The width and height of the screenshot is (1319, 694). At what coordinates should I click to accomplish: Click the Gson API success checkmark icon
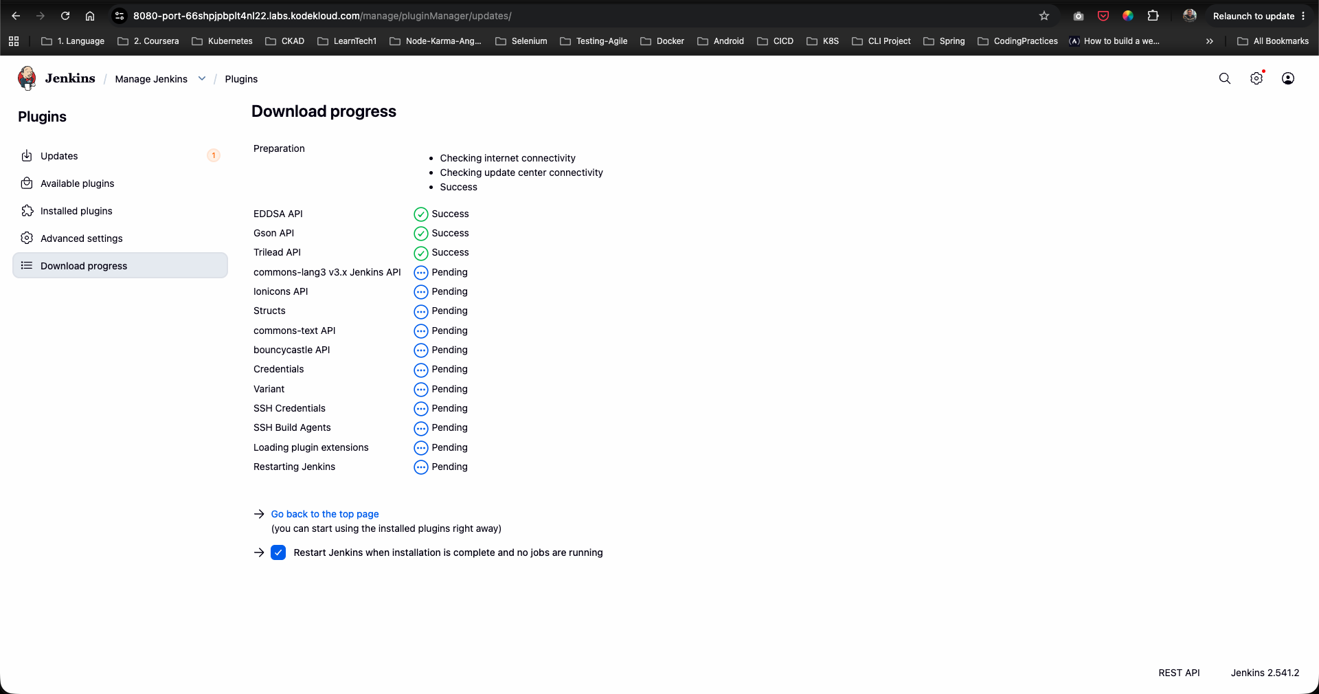tap(421, 234)
